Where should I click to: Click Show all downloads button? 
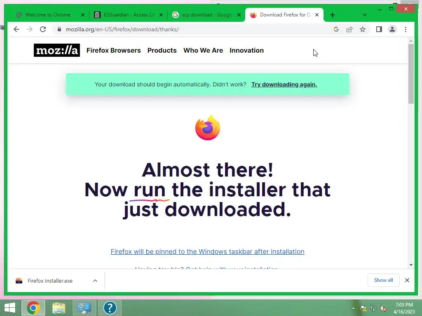384,280
